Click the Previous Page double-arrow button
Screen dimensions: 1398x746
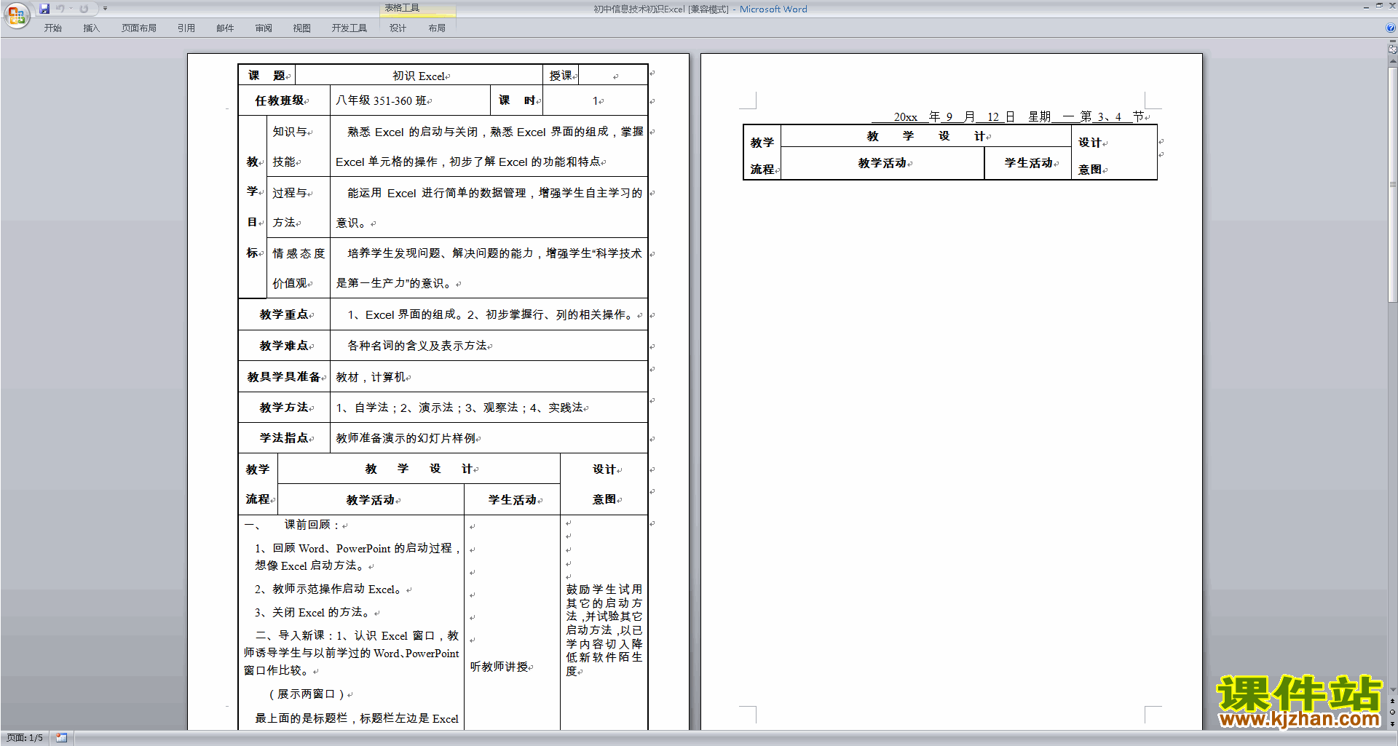1392,702
